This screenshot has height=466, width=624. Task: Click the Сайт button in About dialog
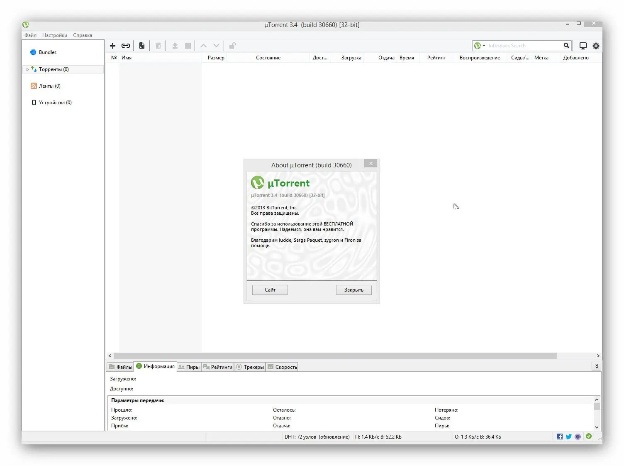click(270, 290)
